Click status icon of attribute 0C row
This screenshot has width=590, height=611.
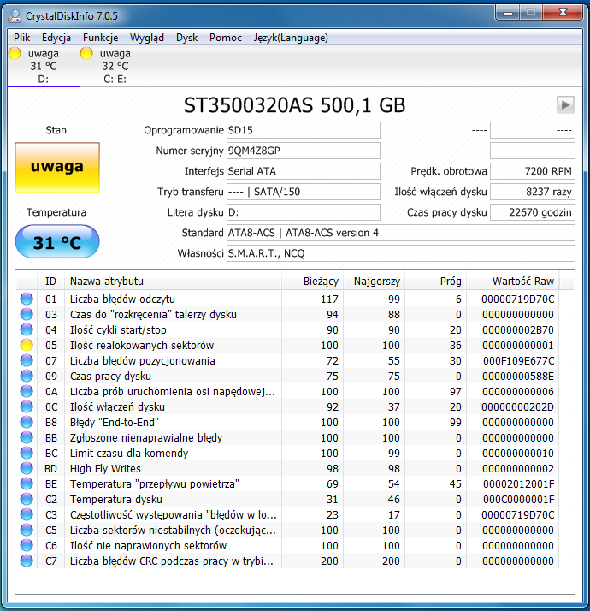[27, 406]
